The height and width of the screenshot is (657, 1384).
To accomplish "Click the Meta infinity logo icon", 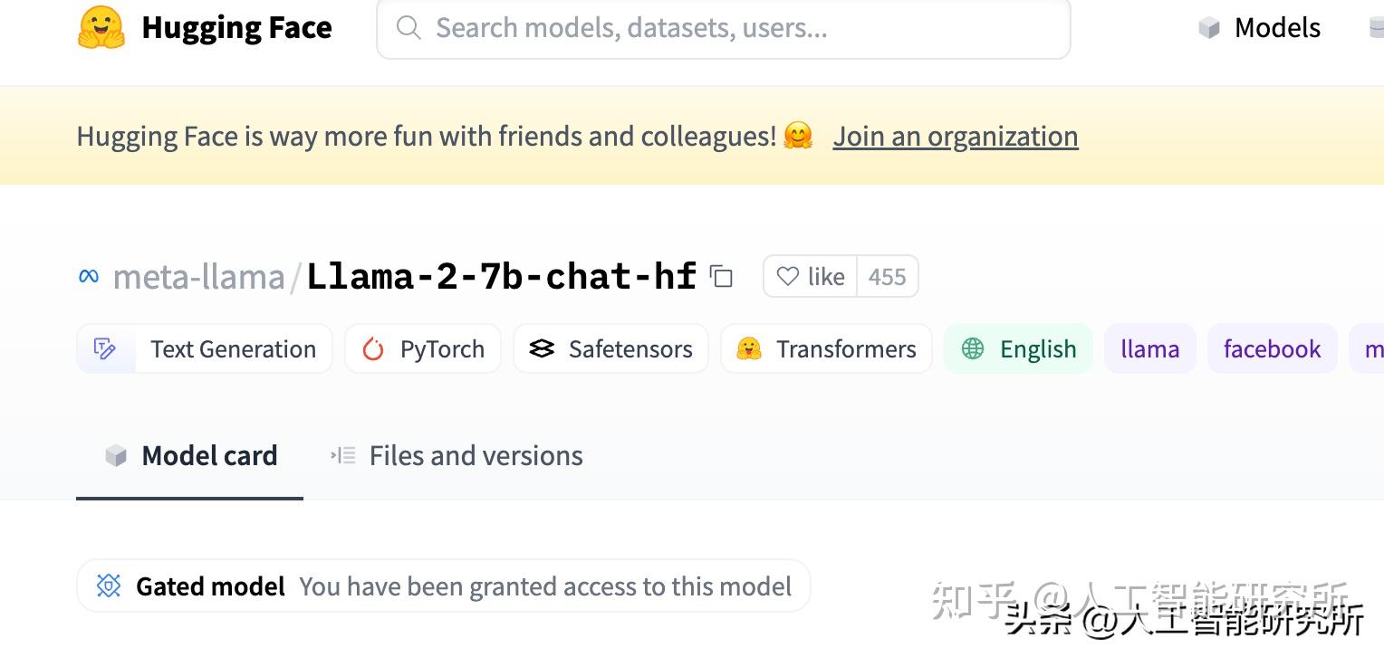I will click(89, 276).
